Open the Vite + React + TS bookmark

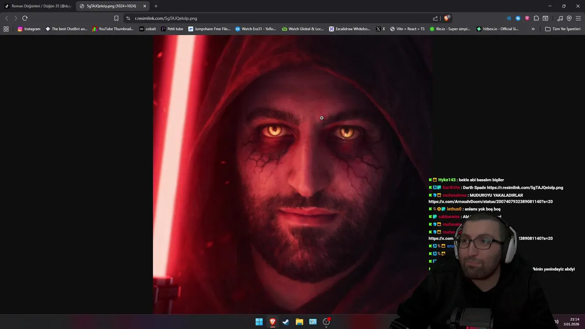[x=407, y=29]
